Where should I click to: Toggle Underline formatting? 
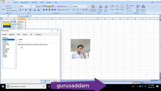pos(26,10)
